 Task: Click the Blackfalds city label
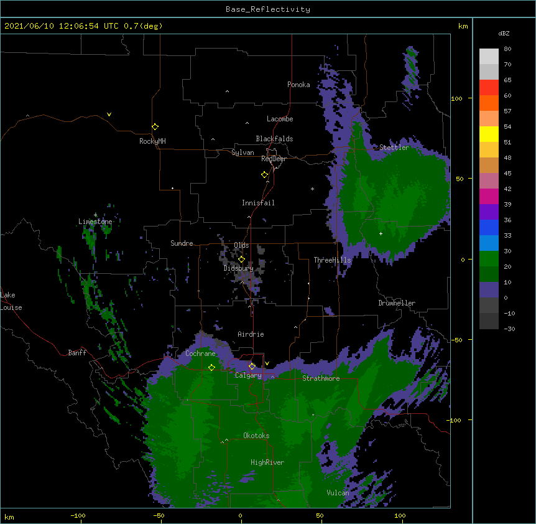[x=274, y=139]
